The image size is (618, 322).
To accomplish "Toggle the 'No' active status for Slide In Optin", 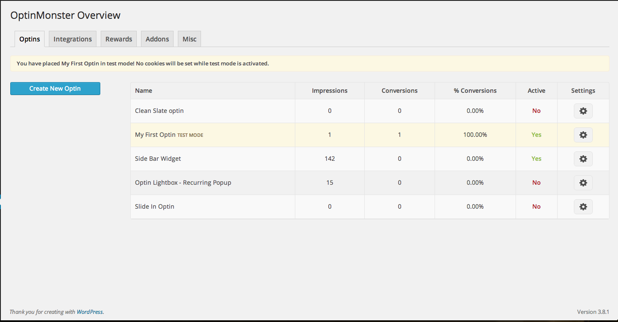I will (x=536, y=206).
